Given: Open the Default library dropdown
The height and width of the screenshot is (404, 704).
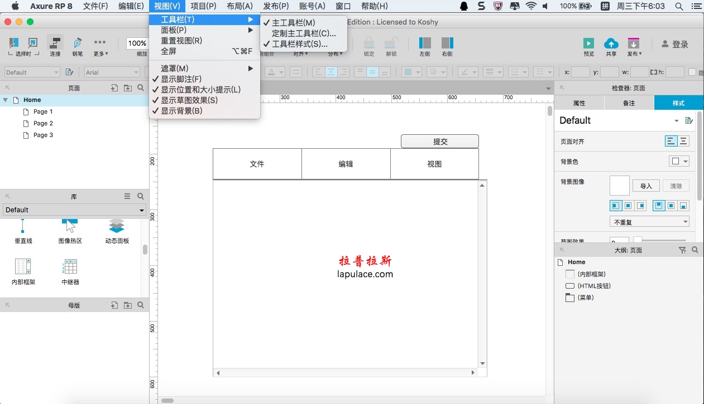Looking at the screenshot, I should 74,210.
